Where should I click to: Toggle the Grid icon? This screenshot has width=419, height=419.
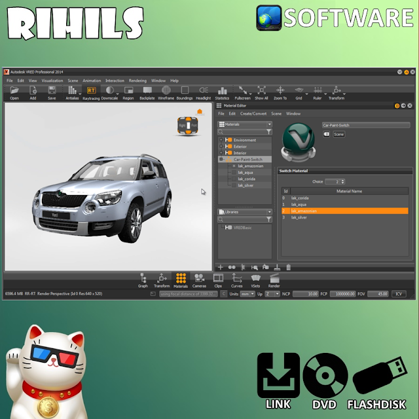tap(299, 90)
